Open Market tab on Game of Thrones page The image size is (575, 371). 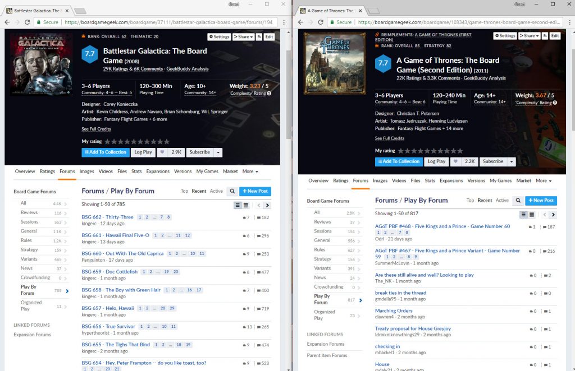[524, 181]
